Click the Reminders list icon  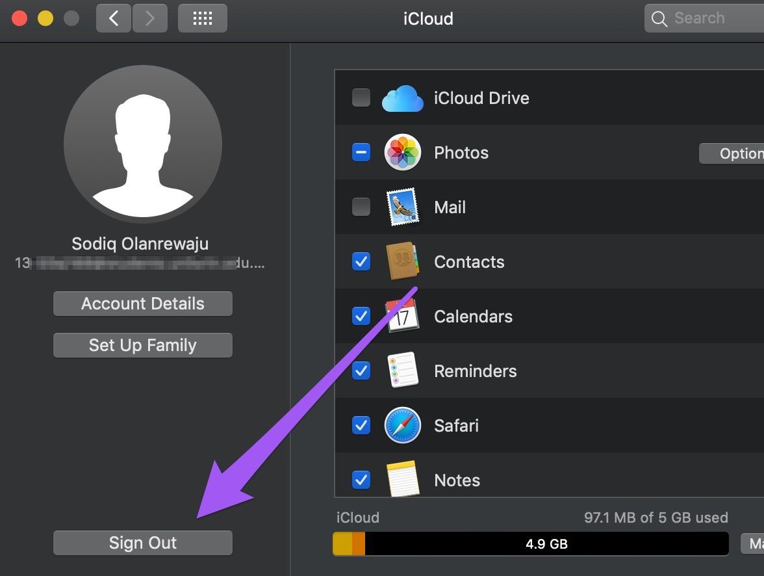403,370
